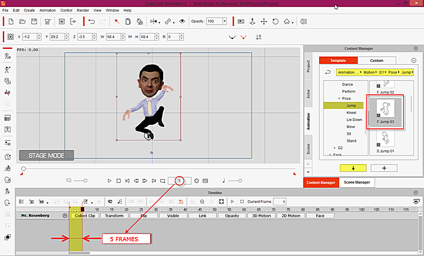Image resolution: width=424 pixels, height=256 pixels.
Task: Go to the last frame button
Action: click(x=154, y=181)
